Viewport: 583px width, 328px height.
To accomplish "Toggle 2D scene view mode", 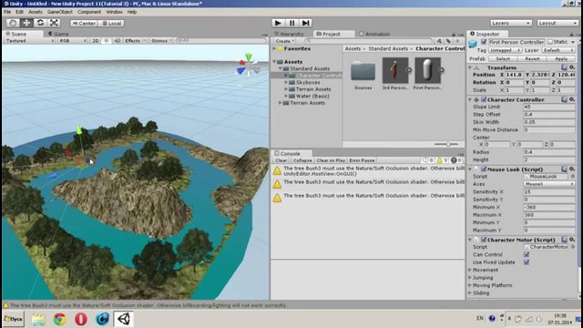I will [95, 40].
